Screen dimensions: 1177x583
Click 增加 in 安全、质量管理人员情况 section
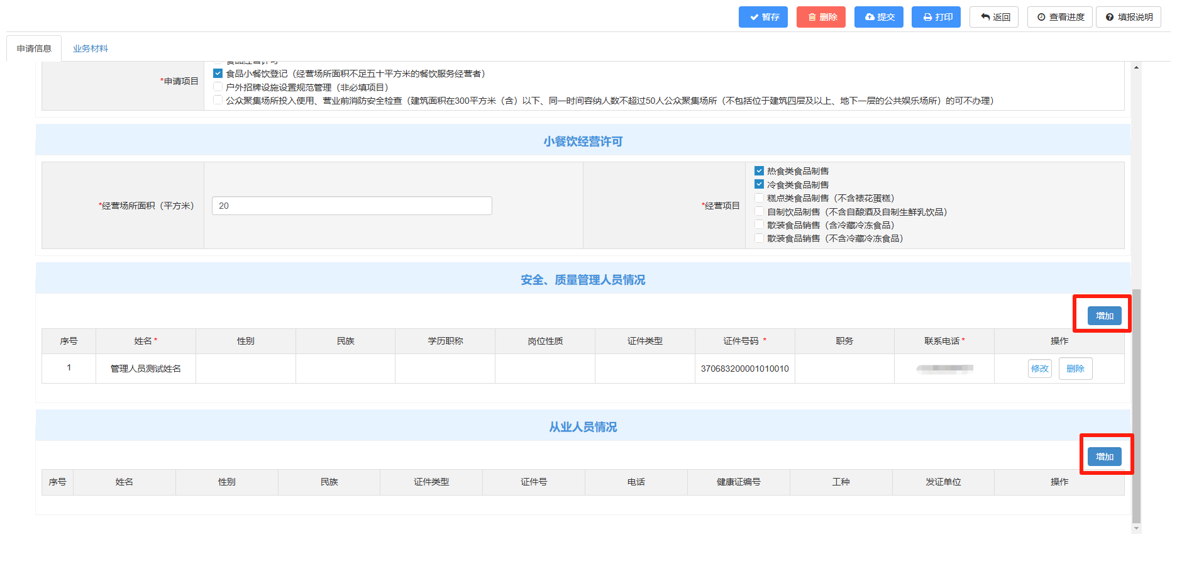(x=1104, y=316)
